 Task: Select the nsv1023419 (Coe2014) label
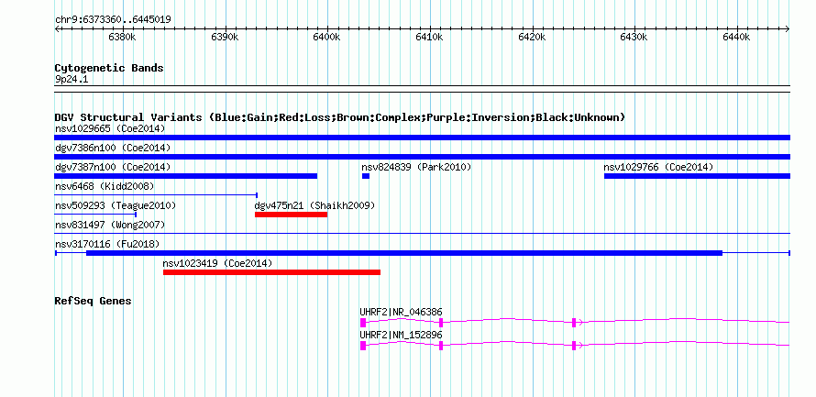[217, 263]
